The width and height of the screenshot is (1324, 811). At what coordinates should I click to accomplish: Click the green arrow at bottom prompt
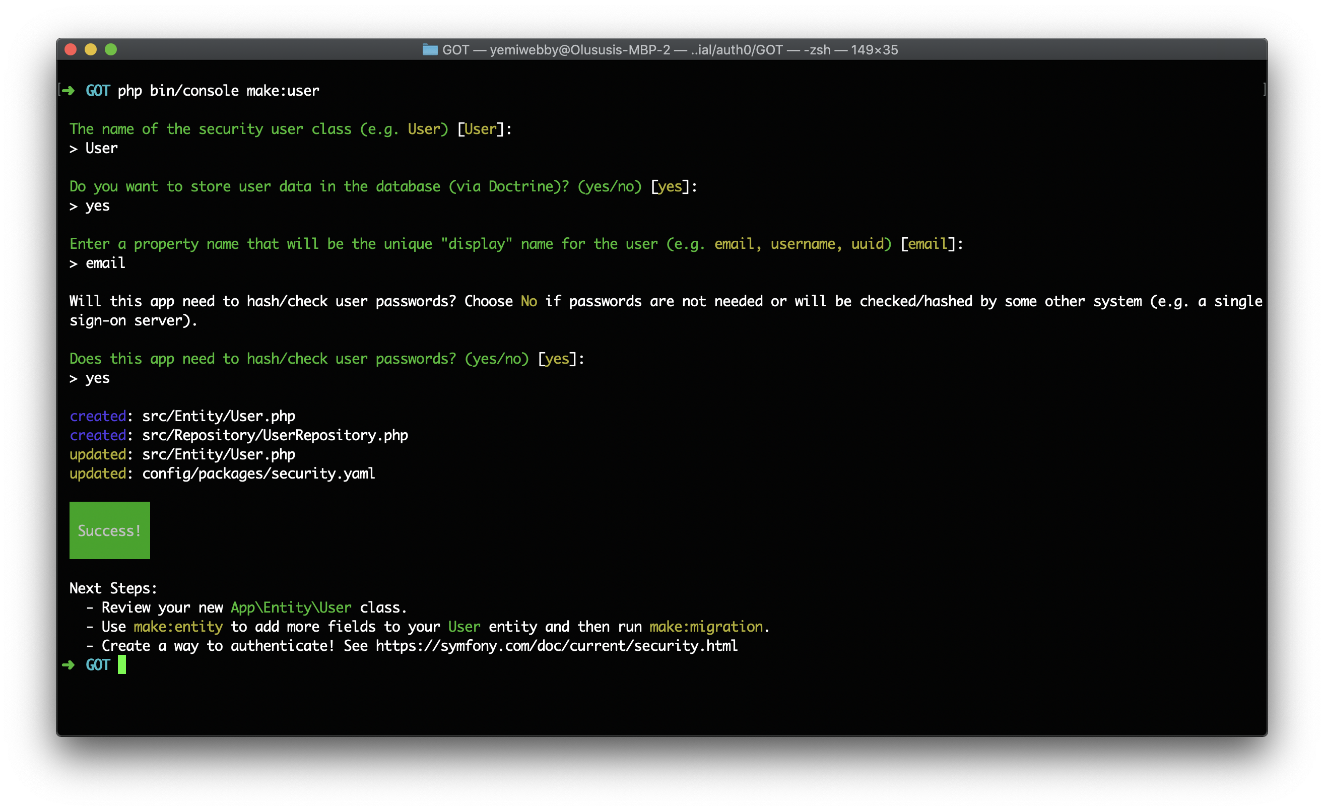pos(68,665)
